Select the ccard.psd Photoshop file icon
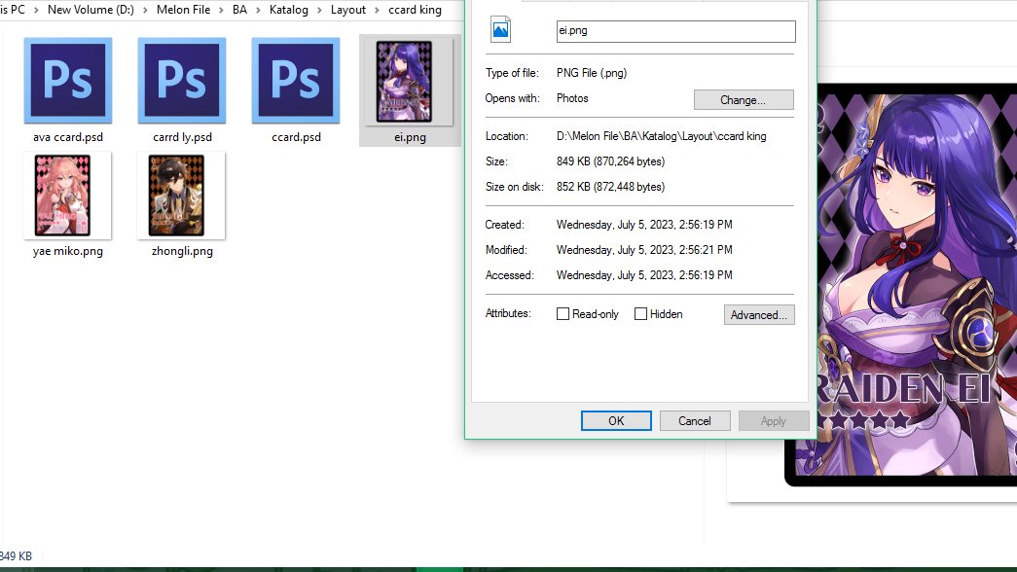The height and width of the screenshot is (572, 1017). pos(296,81)
